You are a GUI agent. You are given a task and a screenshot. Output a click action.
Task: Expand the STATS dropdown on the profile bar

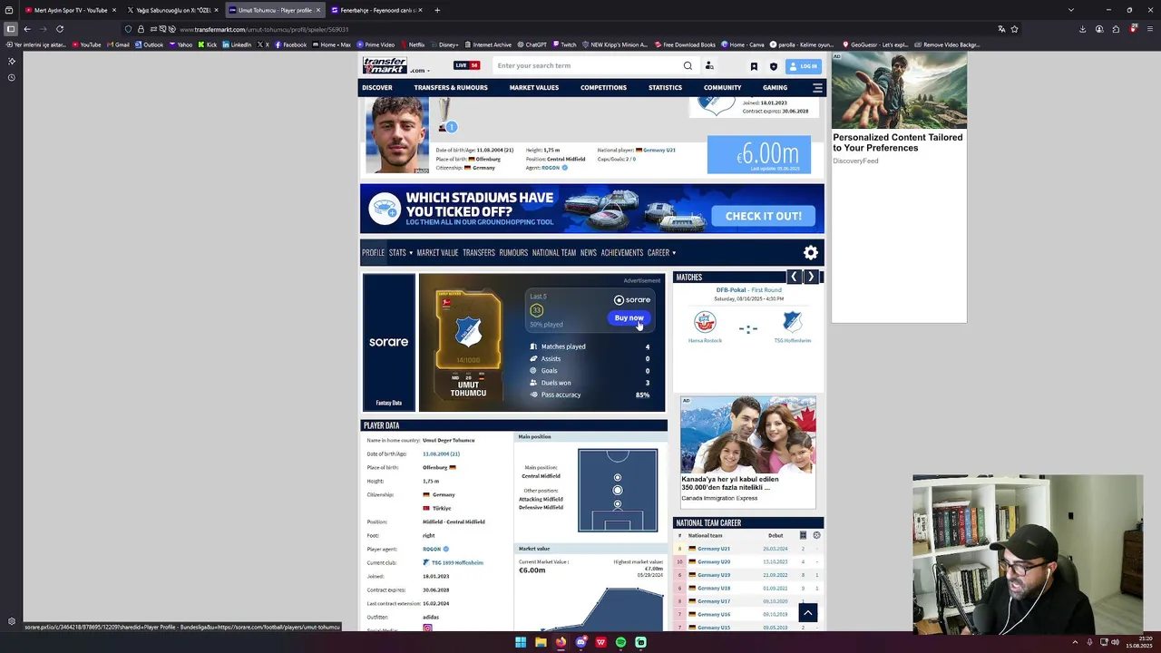pyautogui.click(x=401, y=253)
